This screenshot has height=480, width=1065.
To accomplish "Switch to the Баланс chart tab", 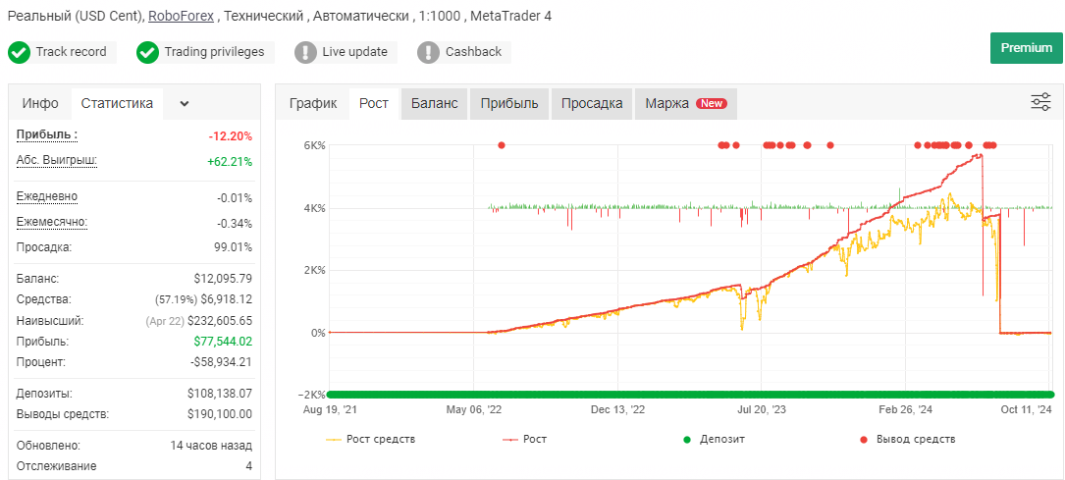I will [x=434, y=104].
